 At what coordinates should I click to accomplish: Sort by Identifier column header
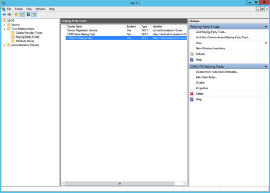pyautogui.click(x=169, y=26)
